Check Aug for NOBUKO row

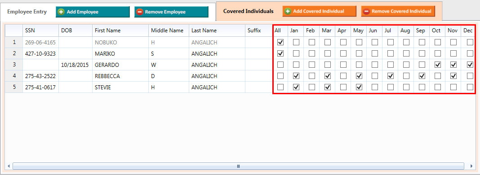406,42
